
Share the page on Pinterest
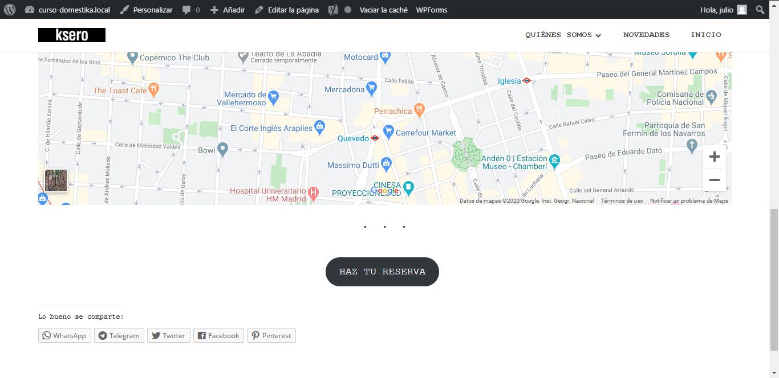tap(271, 336)
